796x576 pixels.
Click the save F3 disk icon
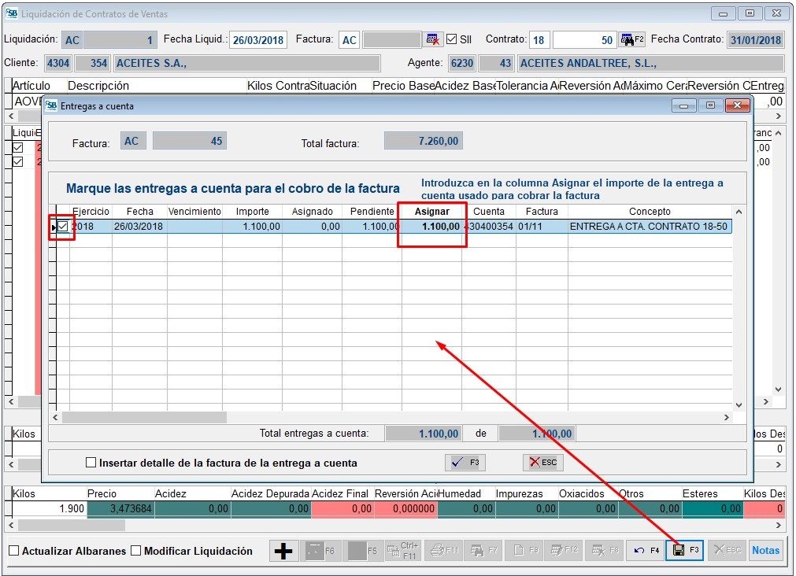685,550
